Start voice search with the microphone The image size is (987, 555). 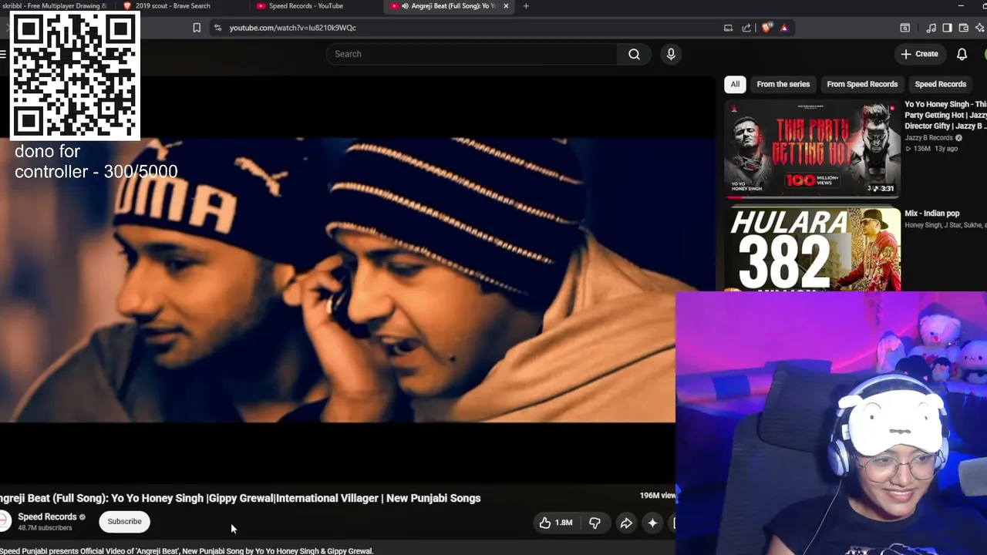tap(671, 54)
